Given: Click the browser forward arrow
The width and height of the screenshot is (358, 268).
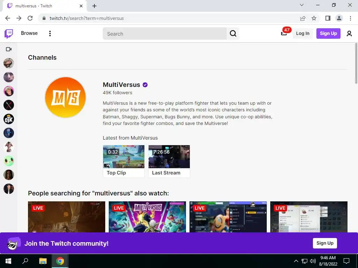Looking at the screenshot, I should [19, 18].
